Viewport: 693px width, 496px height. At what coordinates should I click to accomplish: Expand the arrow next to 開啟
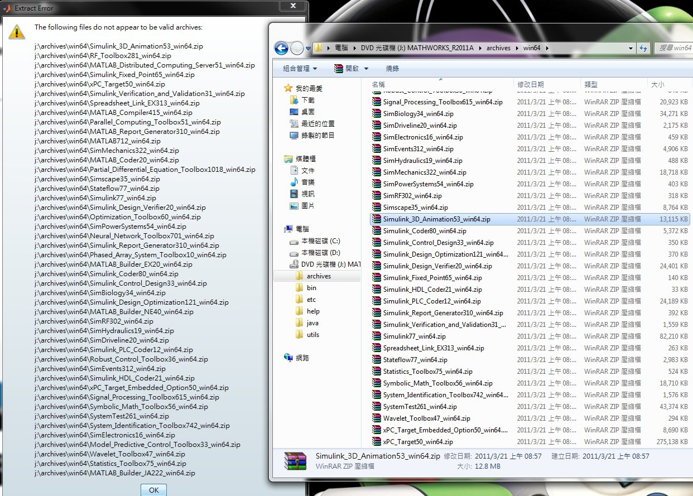click(367, 68)
